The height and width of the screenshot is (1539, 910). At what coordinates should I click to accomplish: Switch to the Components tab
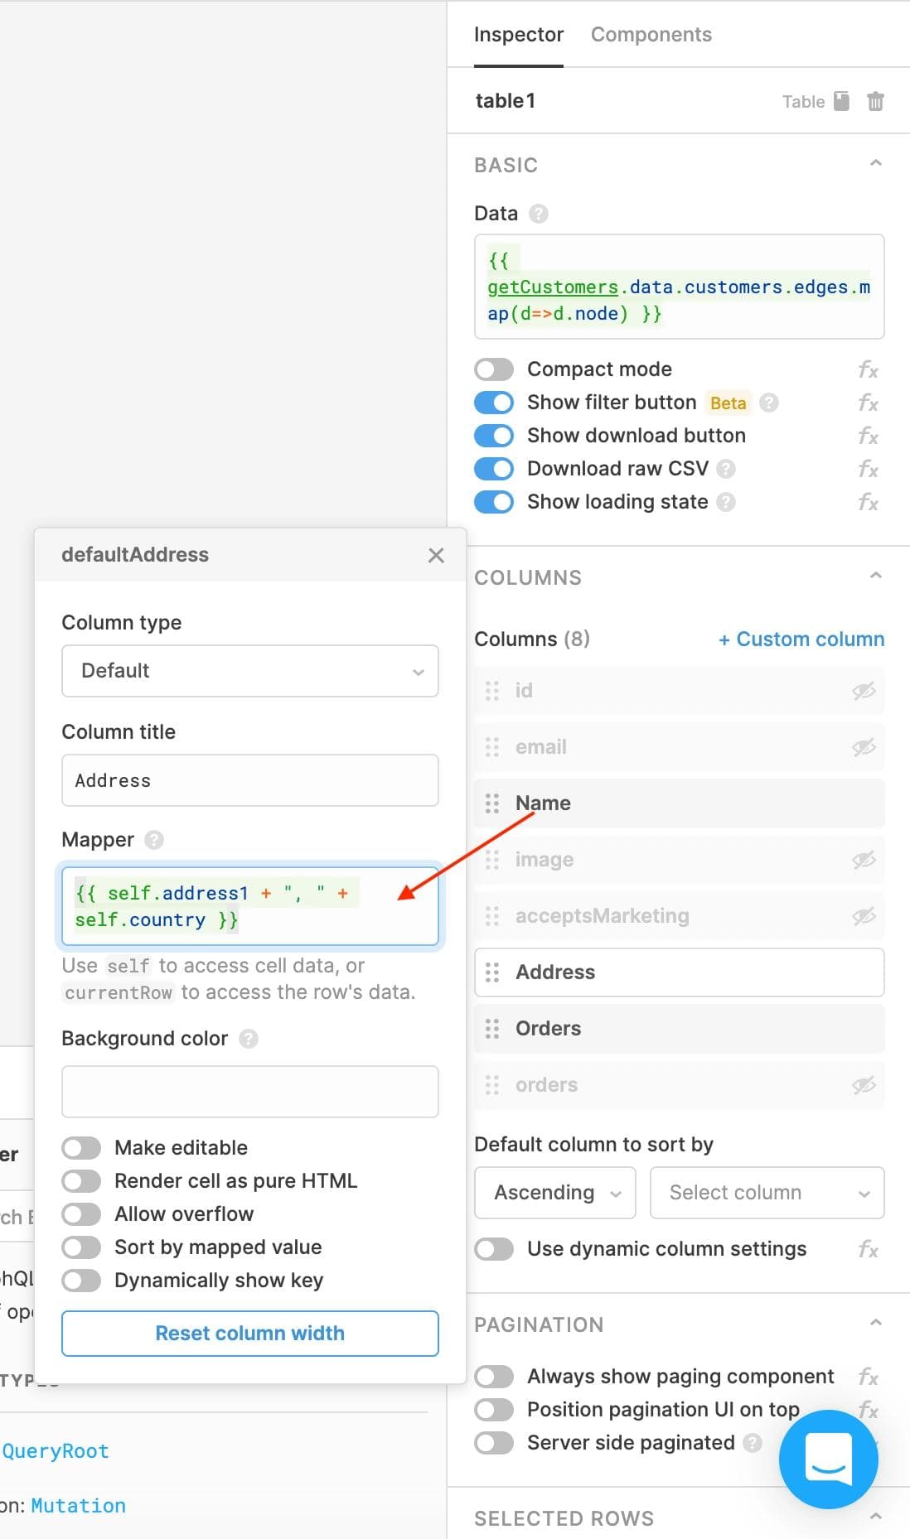click(651, 35)
